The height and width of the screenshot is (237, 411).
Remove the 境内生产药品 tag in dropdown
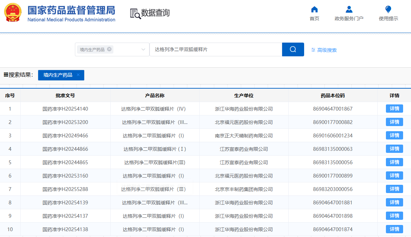(109, 49)
